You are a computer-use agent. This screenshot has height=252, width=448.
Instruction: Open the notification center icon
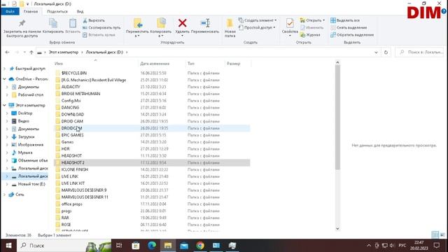(x=437, y=246)
